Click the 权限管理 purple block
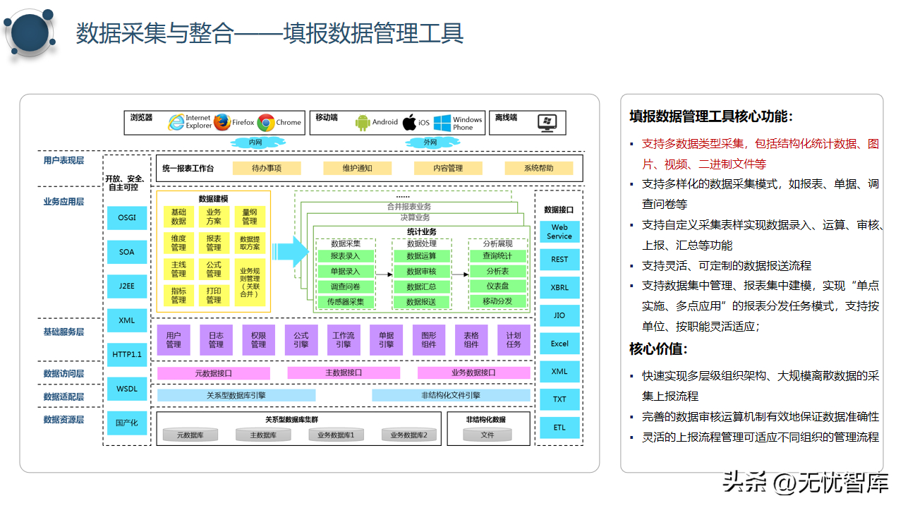This screenshot has height=508, width=903. pyautogui.click(x=258, y=340)
